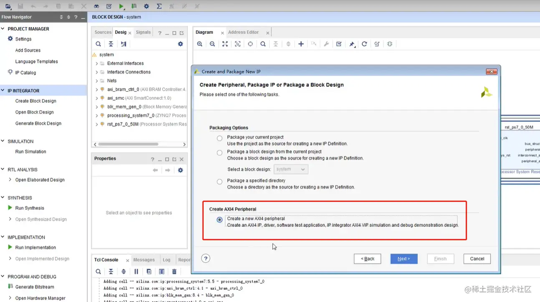Click Add Sources in Project Manager

(28, 50)
